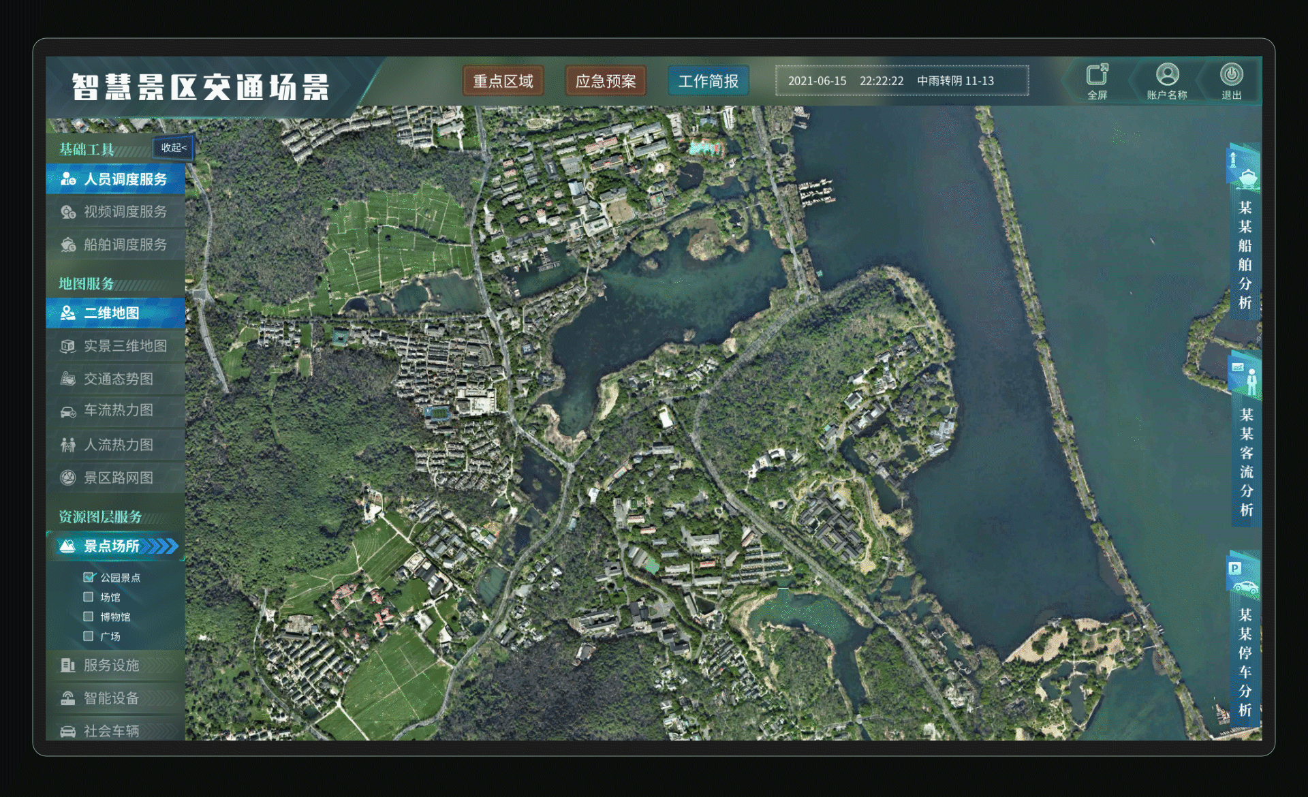Click the 退出 label
This screenshot has height=797, width=1308.
pyautogui.click(x=1231, y=95)
